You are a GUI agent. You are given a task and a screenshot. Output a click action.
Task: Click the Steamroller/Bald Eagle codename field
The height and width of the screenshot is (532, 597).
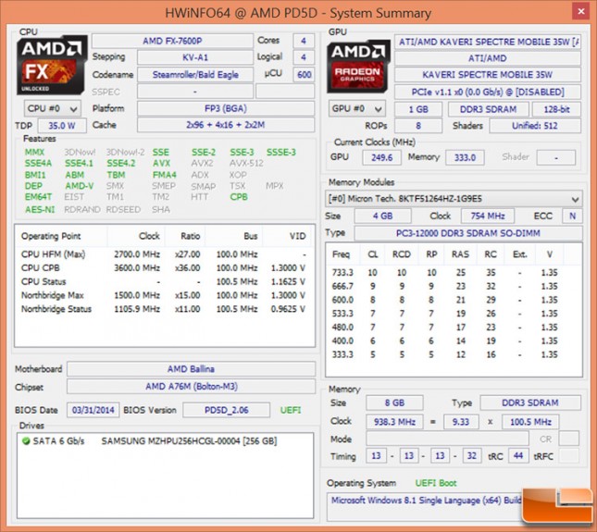pyautogui.click(x=195, y=75)
